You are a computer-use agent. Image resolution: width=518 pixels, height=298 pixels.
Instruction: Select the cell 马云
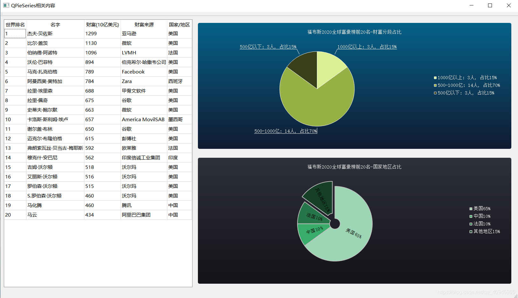(55, 215)
